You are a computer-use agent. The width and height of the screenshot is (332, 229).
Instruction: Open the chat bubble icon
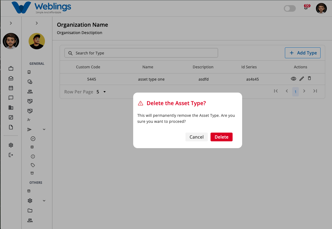11,98
